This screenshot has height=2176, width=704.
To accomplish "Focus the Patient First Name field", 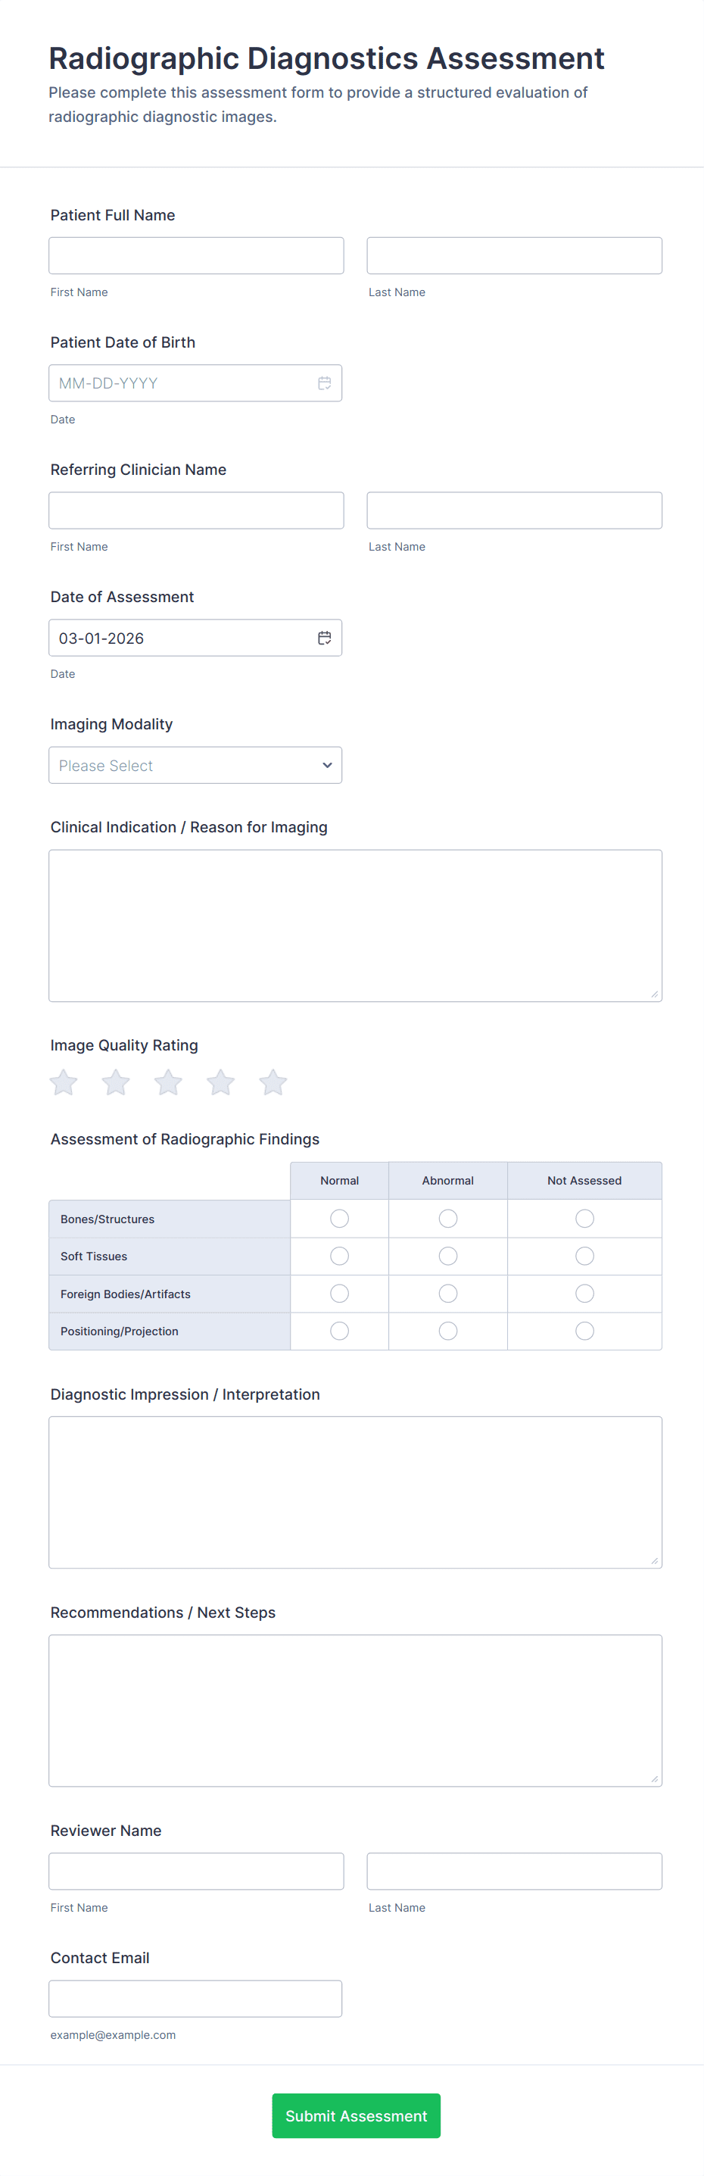I will [x=196, y=256].
